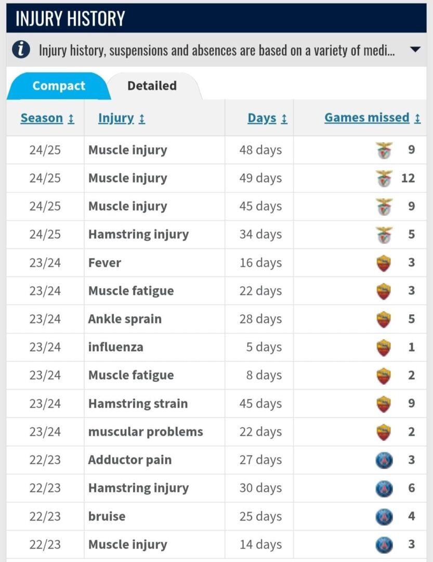Image resolution: width=433 pixels, height=562 pixels.
Task: Switch to the Compact tab
Action: click(x=58, y=86)
